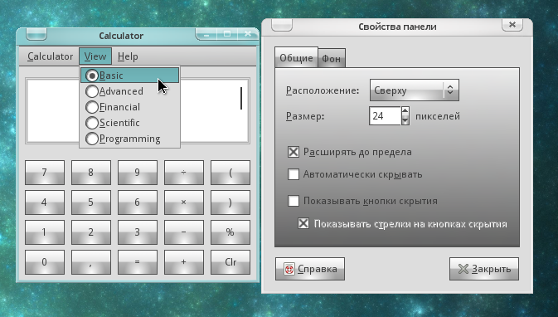This screenshot has height=317, width=558.
Task: Open Свойства панели window menu button
Action: pyautogui.click(x=282, y=25)
